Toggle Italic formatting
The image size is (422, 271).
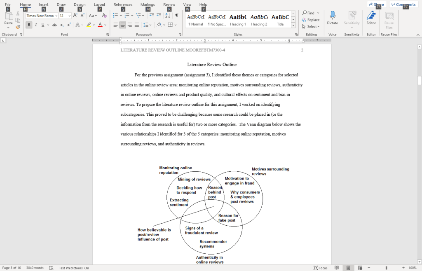36,25
